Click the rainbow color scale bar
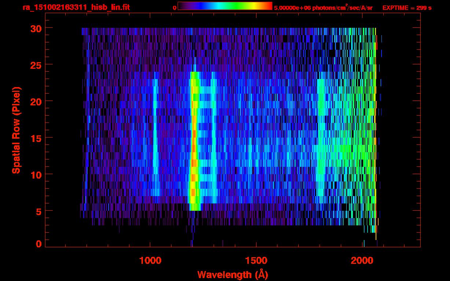450x281 pixels. [225, 6]
